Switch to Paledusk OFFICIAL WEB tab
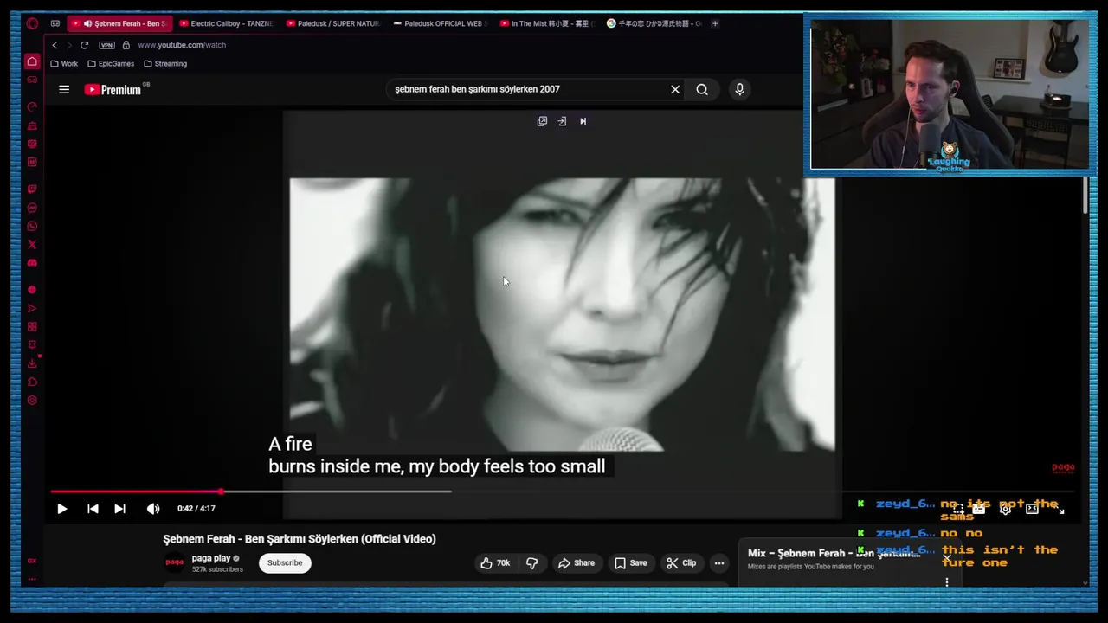 [440, 23]
